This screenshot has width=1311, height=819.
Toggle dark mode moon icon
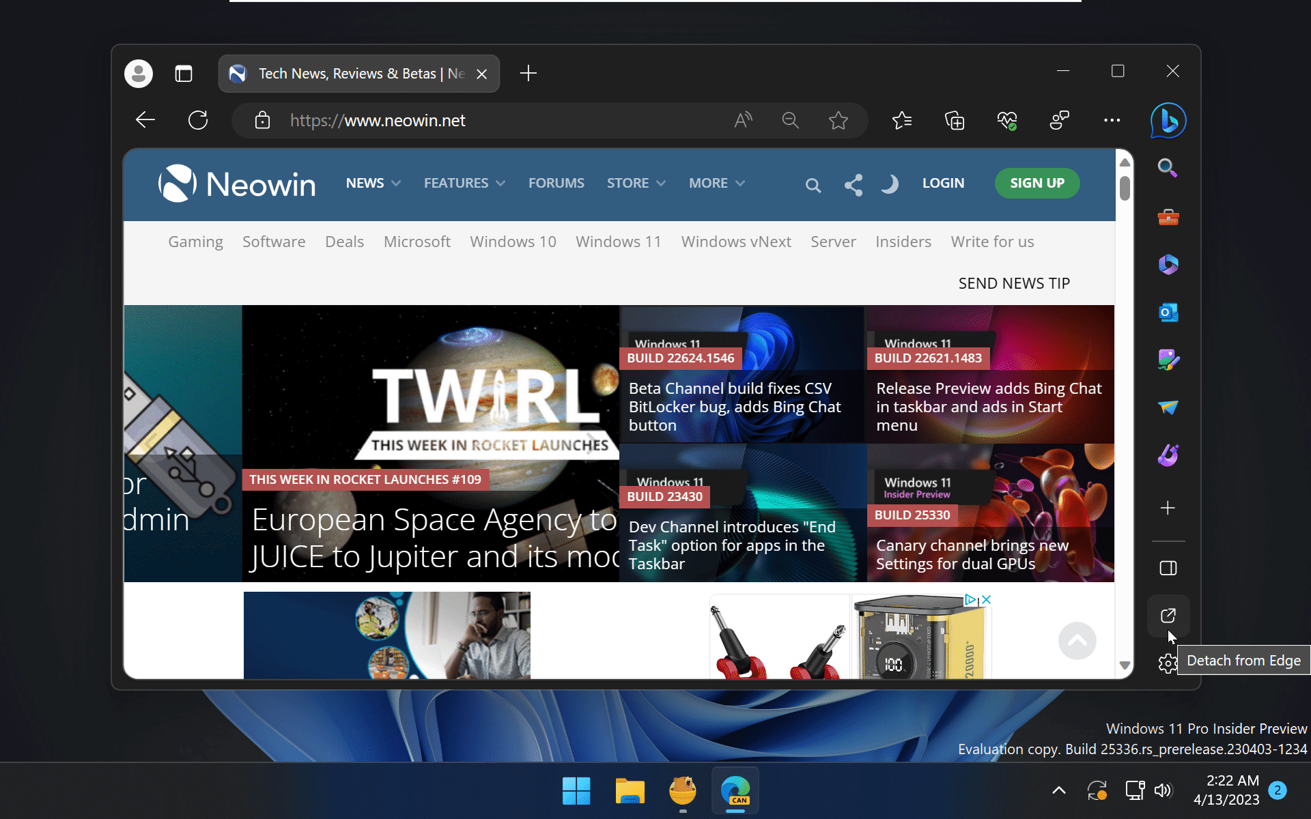(x=888, y=183)
